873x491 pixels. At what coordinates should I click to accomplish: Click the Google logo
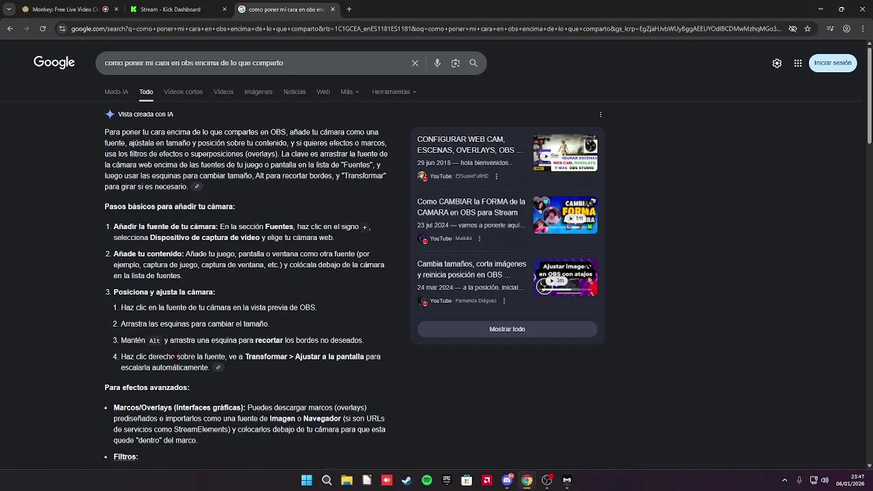coord(54,63)
